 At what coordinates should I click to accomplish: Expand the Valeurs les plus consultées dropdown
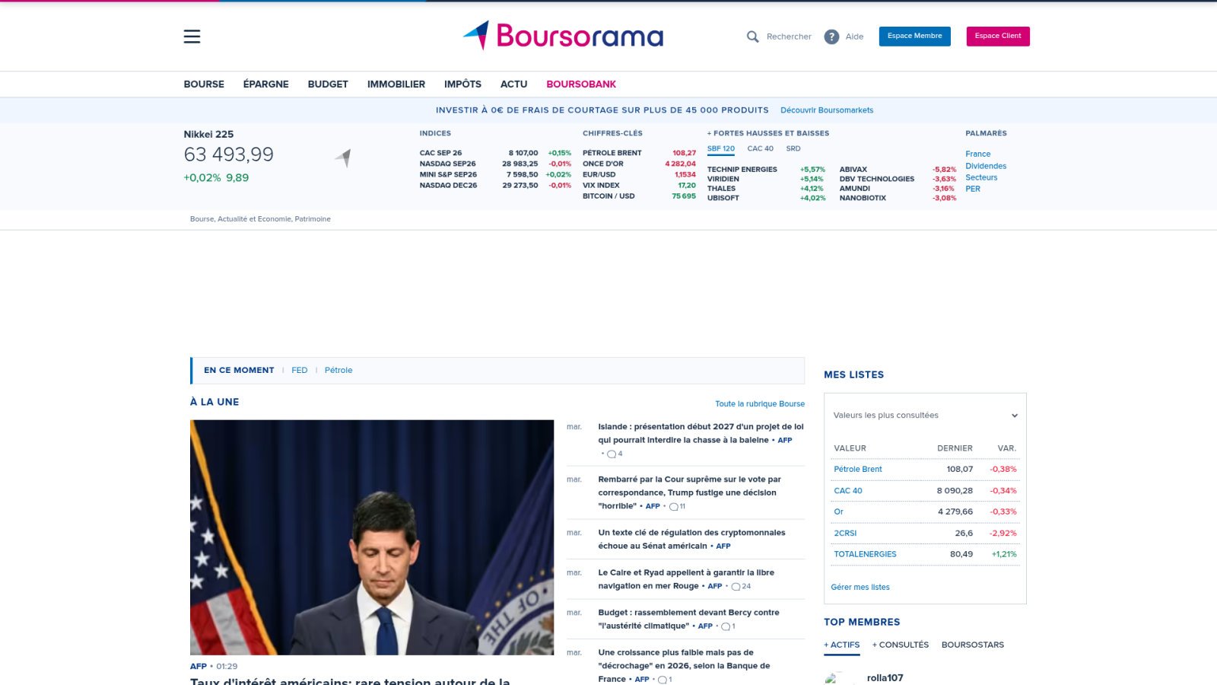tap(925, 416)
